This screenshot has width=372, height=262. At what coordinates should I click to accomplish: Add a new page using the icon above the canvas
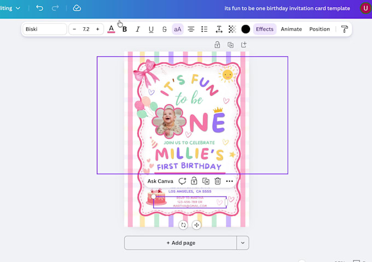[x=243, y=45]
